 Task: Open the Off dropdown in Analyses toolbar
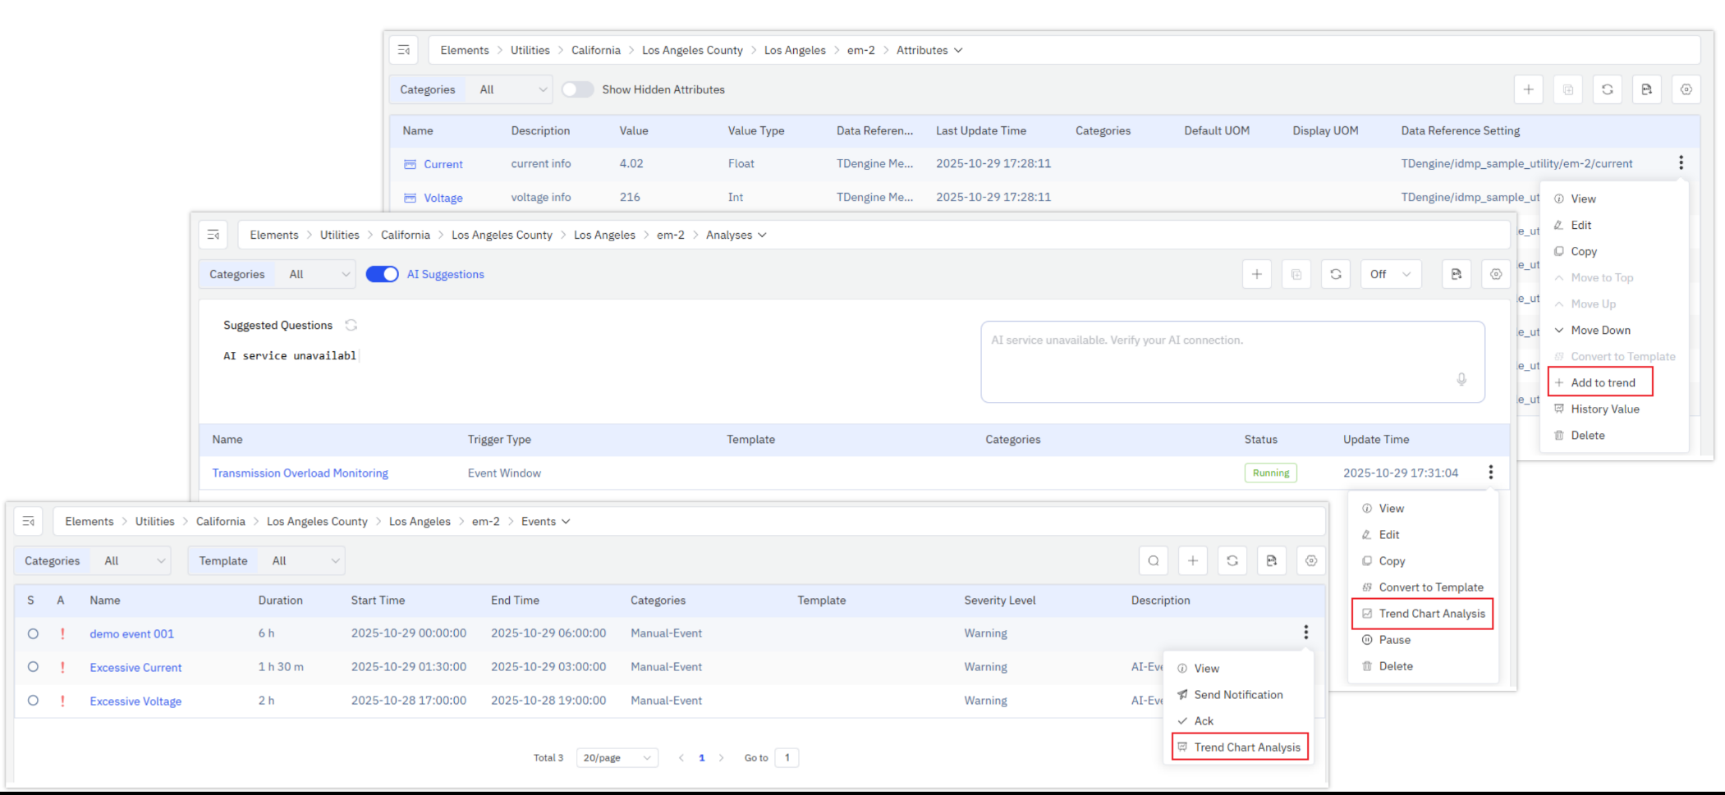tap(1390, 274)
